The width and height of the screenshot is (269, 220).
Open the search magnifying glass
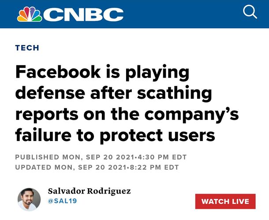pos(250,12)
